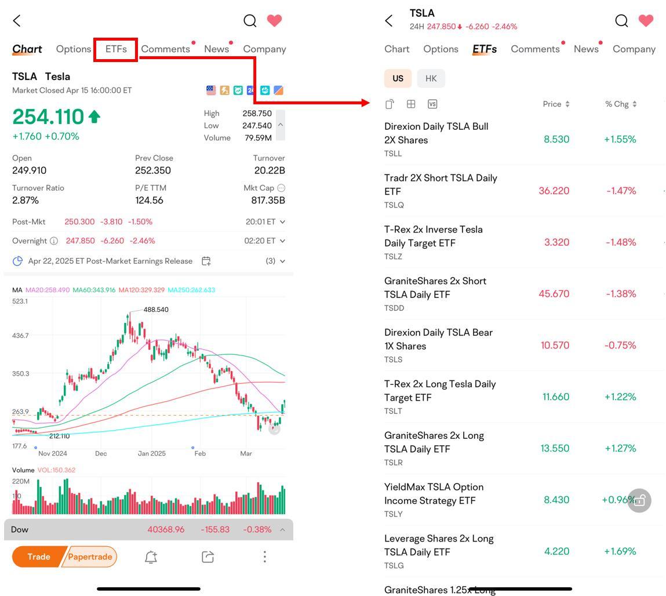Tap blue 24 hour trading badge icon
This screenshot has width=666, height=596.
coord(250,90)
